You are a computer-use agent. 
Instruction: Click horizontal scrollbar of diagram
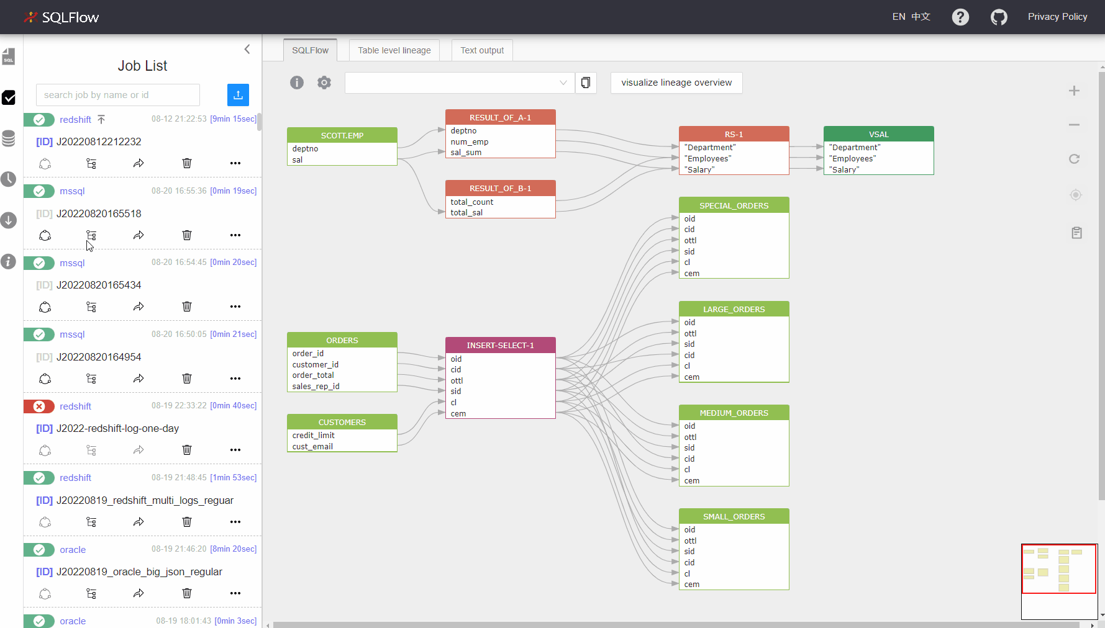pos(677,625)
